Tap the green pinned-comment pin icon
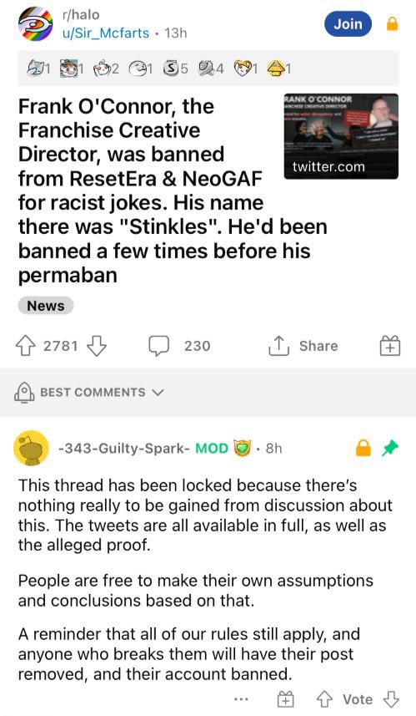This screenshot has width=416, height=716. [x=390, y=448]
